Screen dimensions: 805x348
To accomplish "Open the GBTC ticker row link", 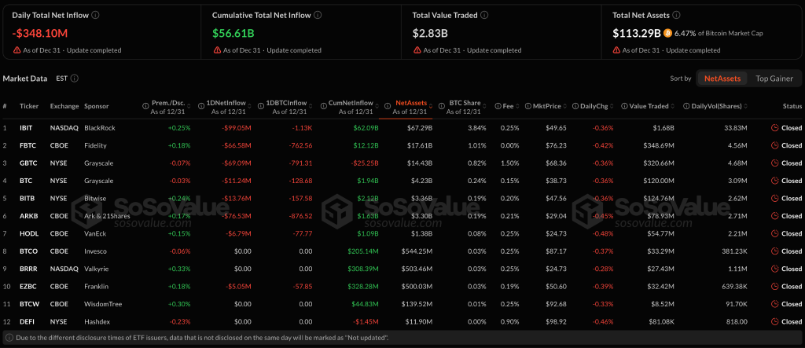I will point(28,163).
